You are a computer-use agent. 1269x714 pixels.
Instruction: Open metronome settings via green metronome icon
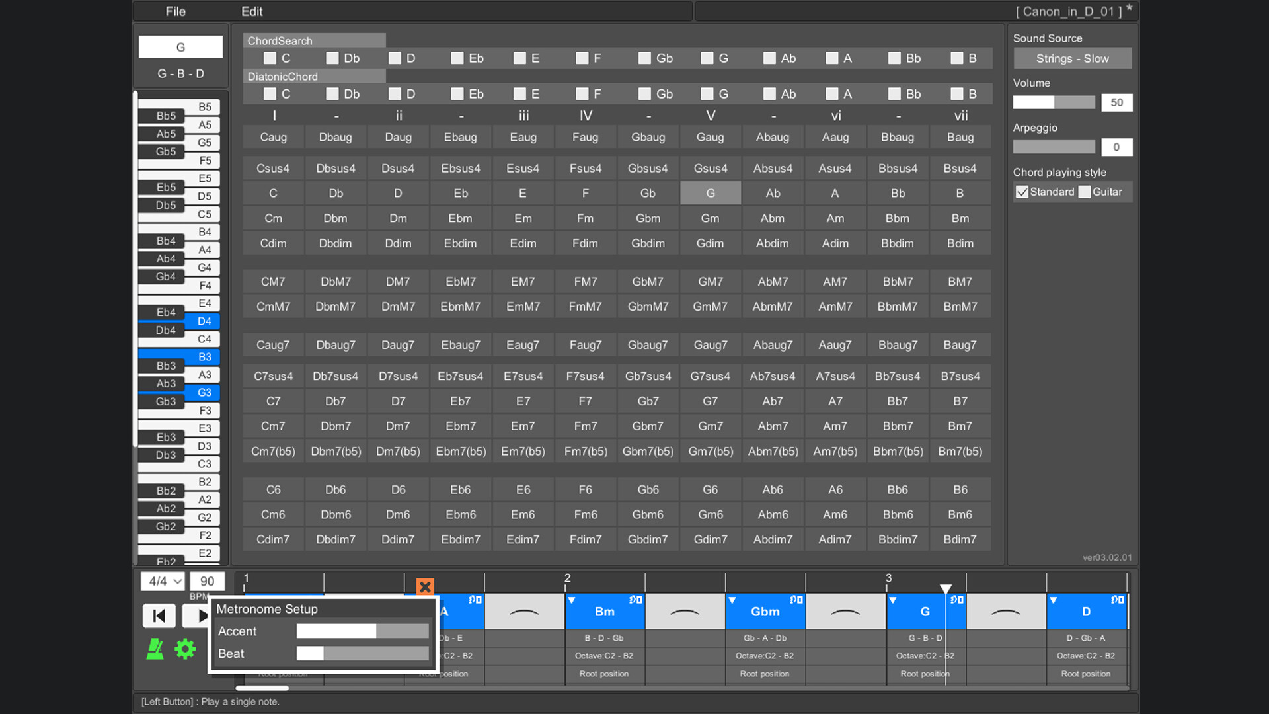(x=155, y=649)
